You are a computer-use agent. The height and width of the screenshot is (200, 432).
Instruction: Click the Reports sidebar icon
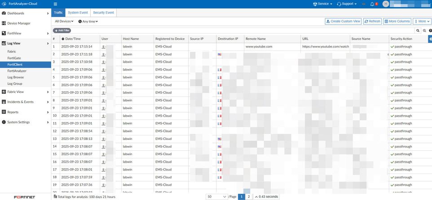pos(4,112)
